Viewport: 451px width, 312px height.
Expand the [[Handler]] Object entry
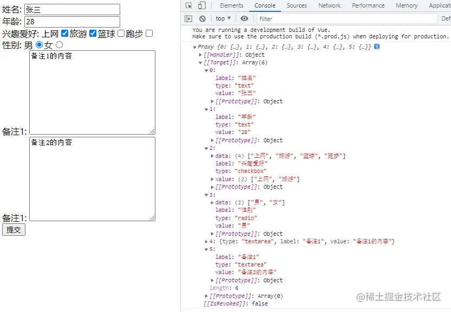[200, 54]
